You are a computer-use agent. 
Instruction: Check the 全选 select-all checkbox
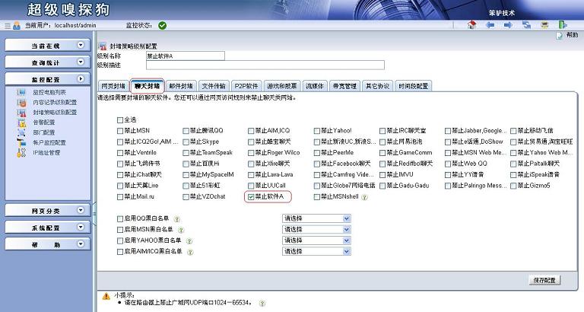pyautogui.click(x=119, y=119)
